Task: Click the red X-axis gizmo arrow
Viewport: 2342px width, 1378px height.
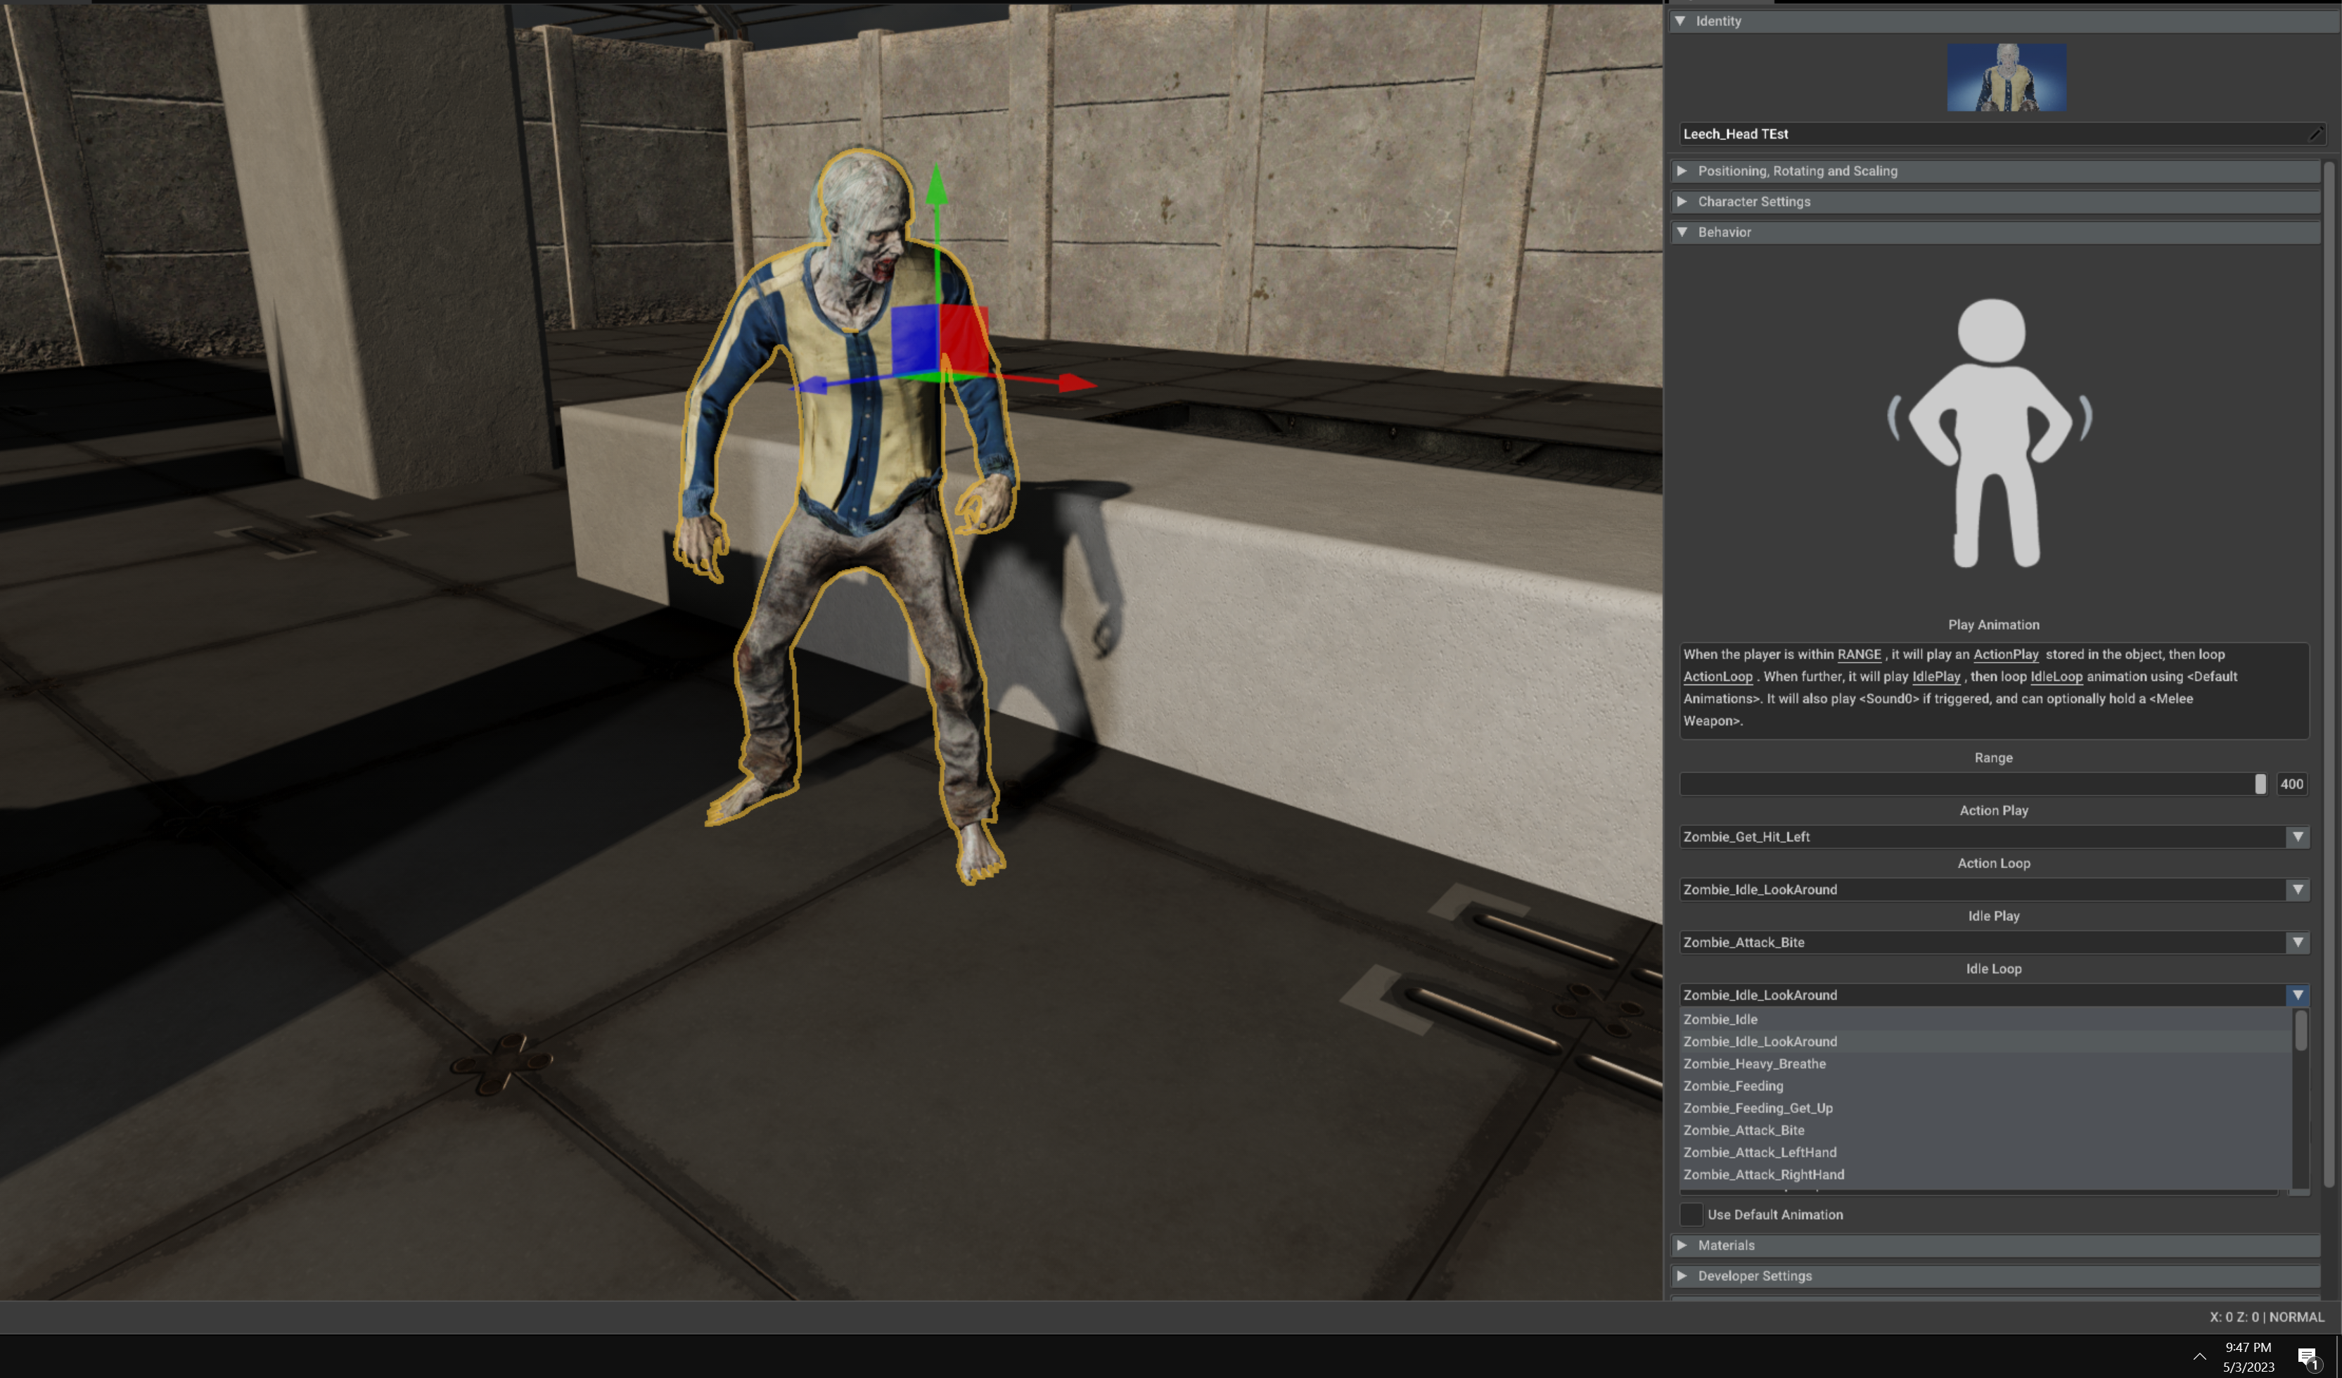Action: [x=1077, y=382]
